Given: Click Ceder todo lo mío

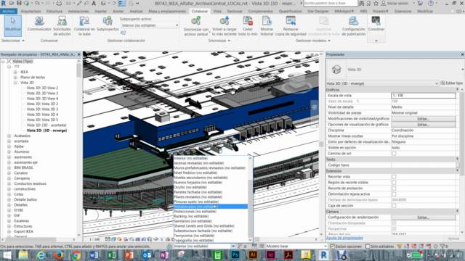Looking at the screenshot, I should coord(248,26).
